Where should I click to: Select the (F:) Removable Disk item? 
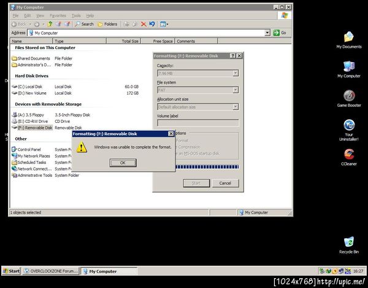(x=32, y=128)
